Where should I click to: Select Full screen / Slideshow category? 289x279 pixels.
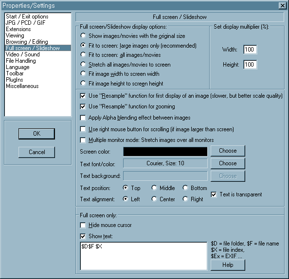click(38, 48)
